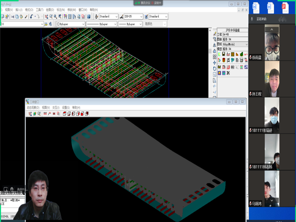Click the Undo arrow in the toolbar
The height and width of the screenshot is (222, 296).
click(x=31, y=17)
